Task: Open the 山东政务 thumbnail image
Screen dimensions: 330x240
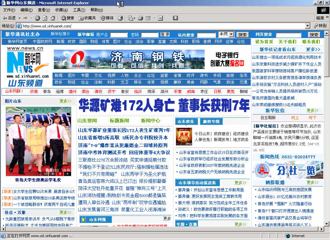Action: click(x=184, y=137)
